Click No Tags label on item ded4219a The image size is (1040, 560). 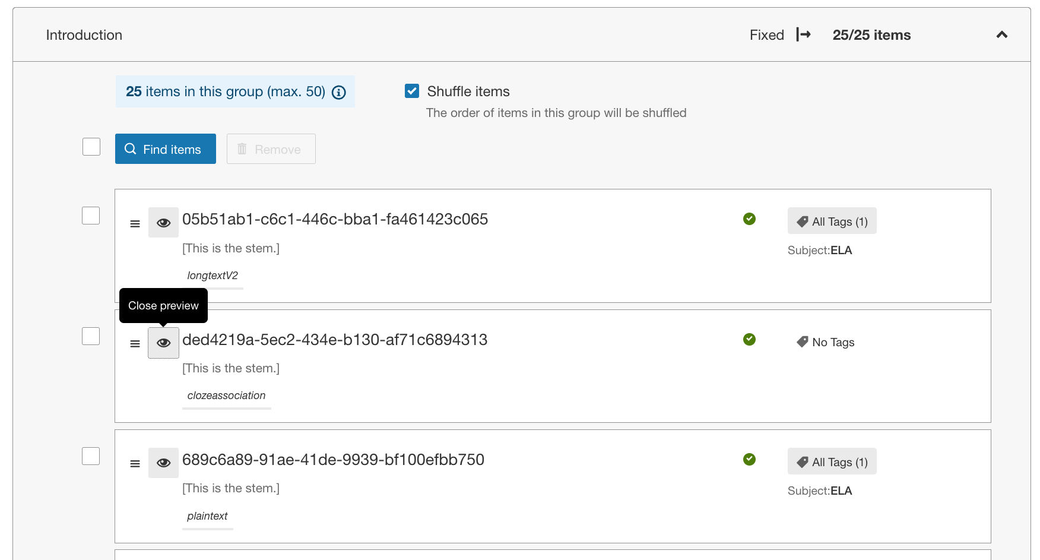point(826,342)
